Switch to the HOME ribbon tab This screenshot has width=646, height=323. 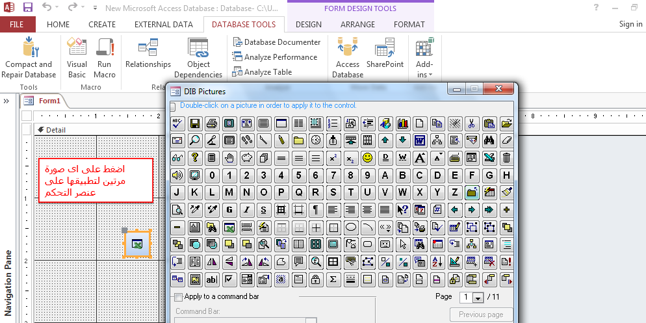(58, 24)
